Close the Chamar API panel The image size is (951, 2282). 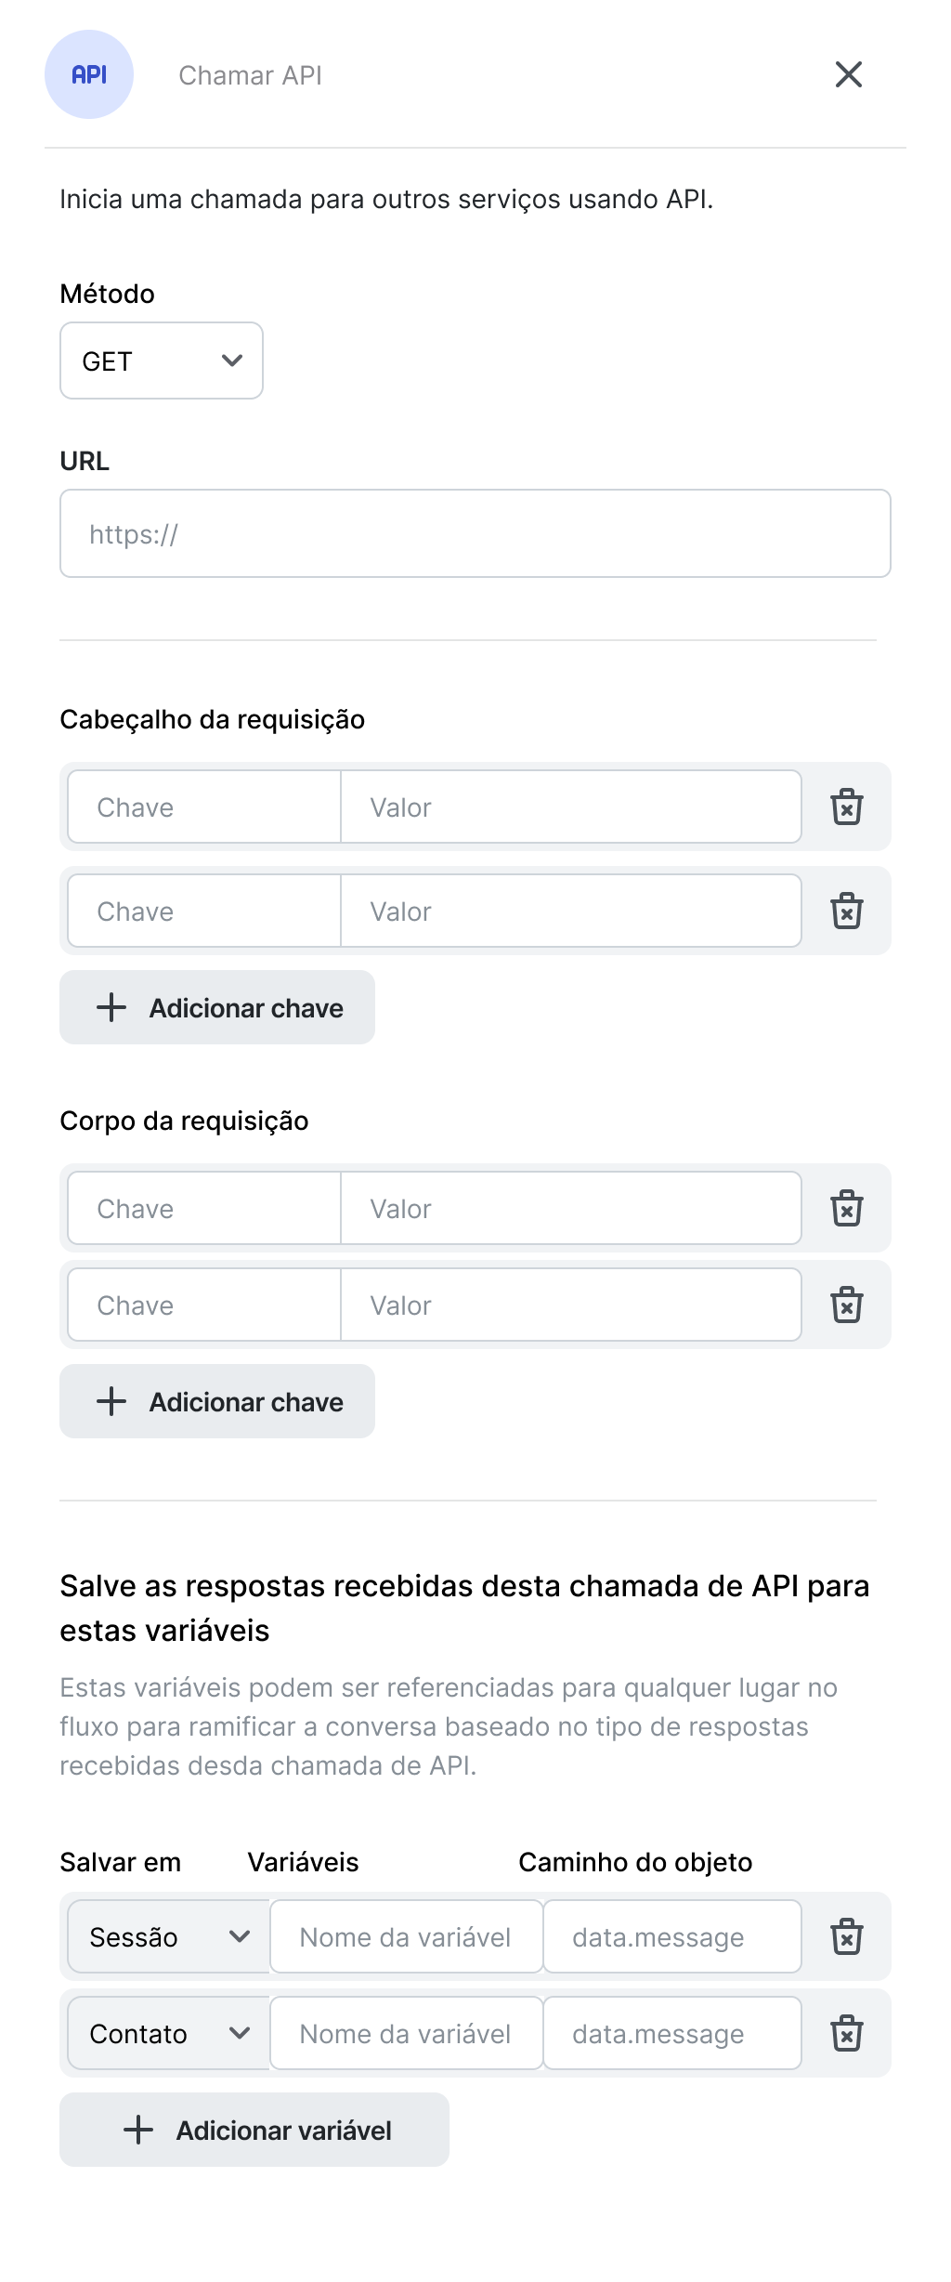pyautogui.click(x=848, y=74)
